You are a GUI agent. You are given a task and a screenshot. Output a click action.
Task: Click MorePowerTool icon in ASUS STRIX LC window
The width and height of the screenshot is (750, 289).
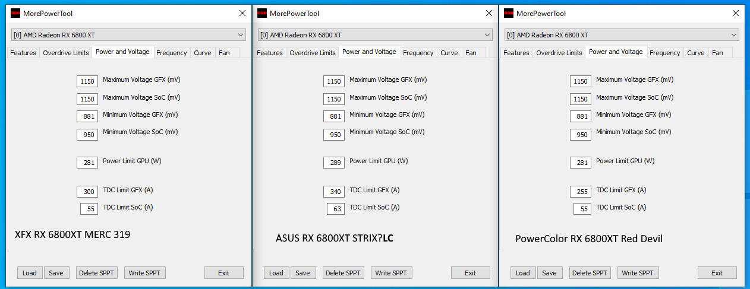(262, 13)
